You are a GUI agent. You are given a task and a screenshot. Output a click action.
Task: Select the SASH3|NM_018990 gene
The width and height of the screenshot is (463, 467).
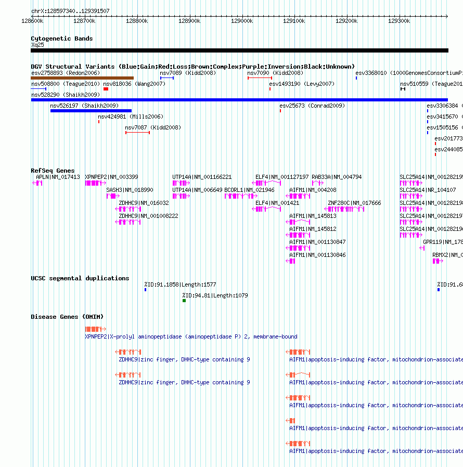tap(113, 196)
